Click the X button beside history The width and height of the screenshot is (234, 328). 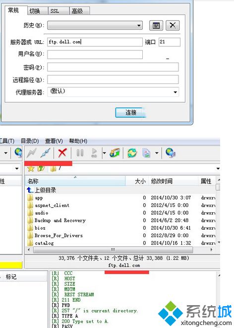pos(173,25)
